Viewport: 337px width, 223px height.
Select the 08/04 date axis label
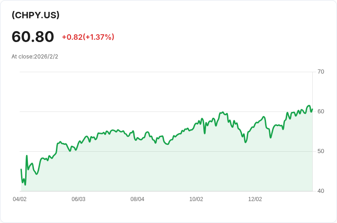[137, 199]
